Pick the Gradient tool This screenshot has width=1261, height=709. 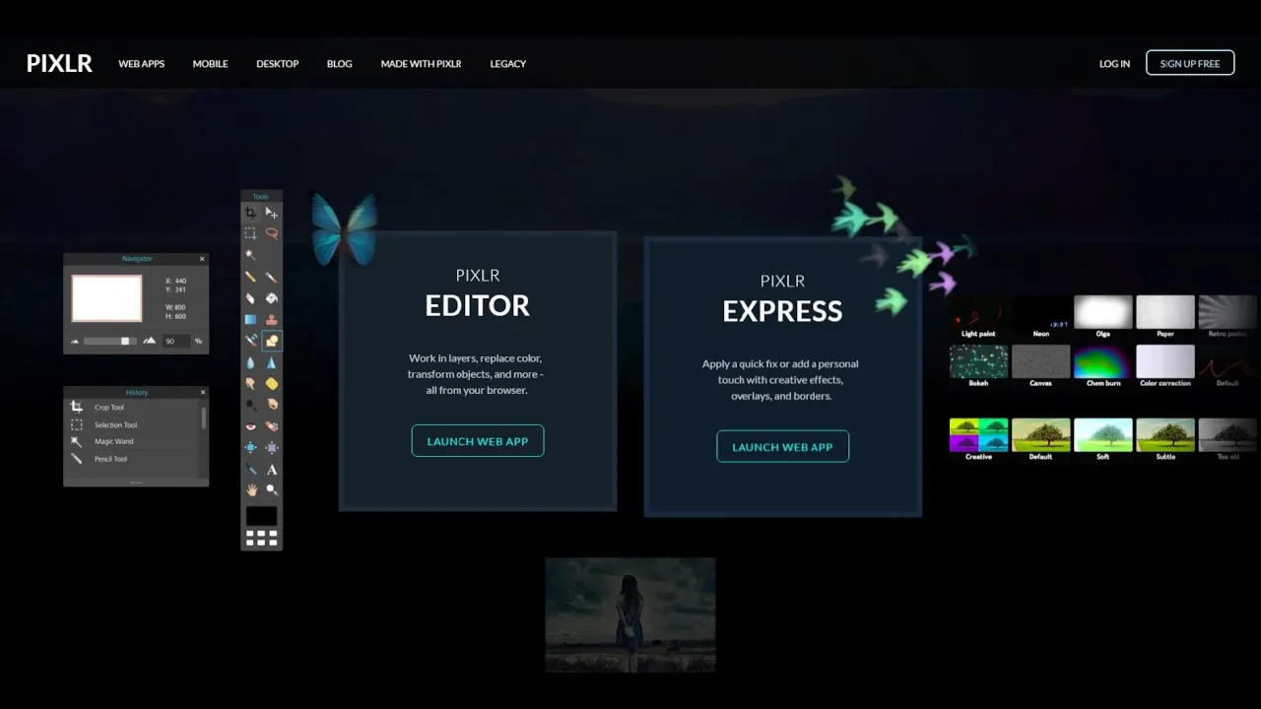(251, 319)
